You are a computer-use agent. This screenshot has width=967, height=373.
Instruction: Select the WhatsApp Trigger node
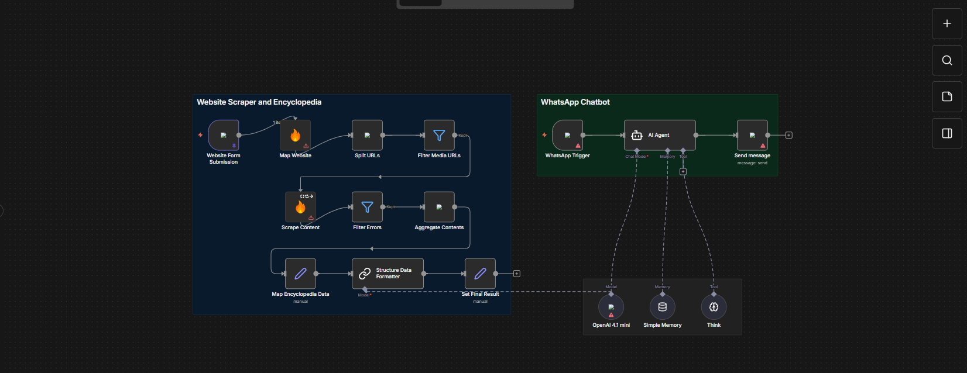pos(567,135)
